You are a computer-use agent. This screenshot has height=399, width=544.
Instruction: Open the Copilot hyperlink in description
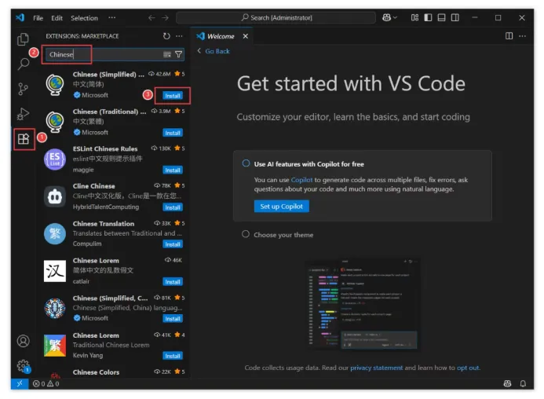coord(301,180)
